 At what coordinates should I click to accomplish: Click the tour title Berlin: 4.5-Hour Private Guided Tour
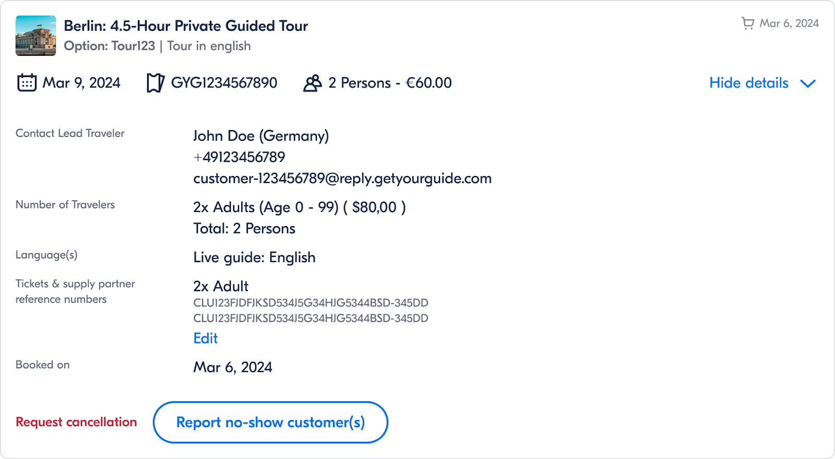pos(186,26)
